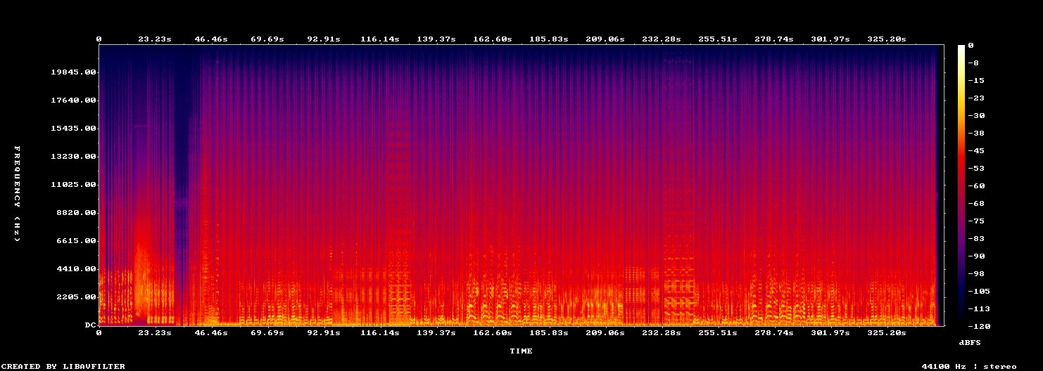The image size is (1043, 371).
Task: Click the -98 value on dBFS scale
Action: pos(976,274)
